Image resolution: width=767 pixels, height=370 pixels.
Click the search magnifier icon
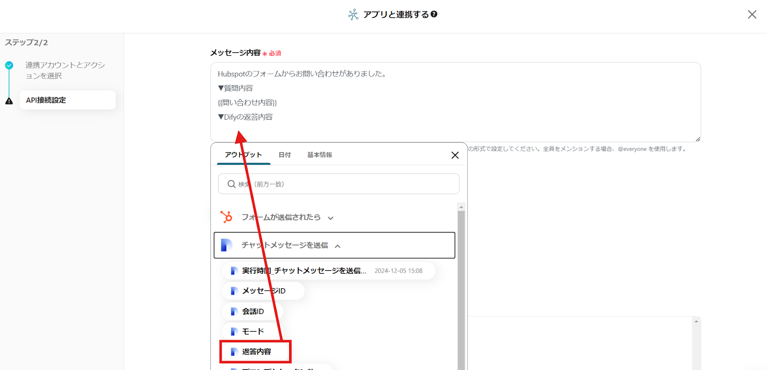pos(232,184)
